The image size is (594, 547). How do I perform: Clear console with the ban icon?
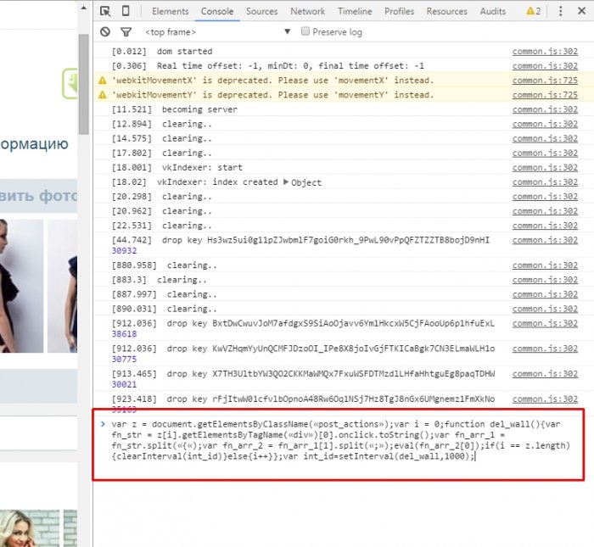coord(105,31)
